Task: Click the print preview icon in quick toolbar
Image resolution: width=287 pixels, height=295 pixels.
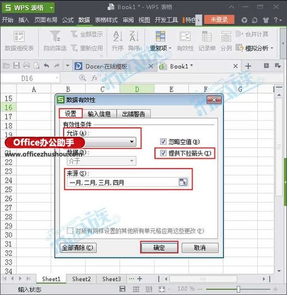Action: pos(37,66)
